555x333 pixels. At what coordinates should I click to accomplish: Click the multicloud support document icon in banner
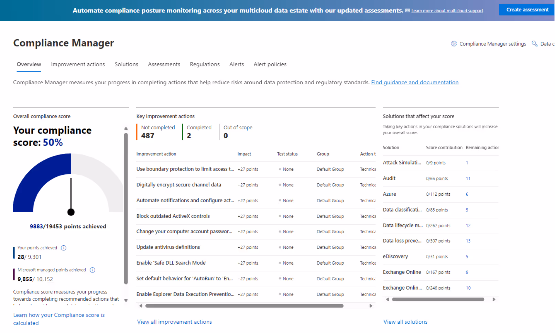click(407, 11)
